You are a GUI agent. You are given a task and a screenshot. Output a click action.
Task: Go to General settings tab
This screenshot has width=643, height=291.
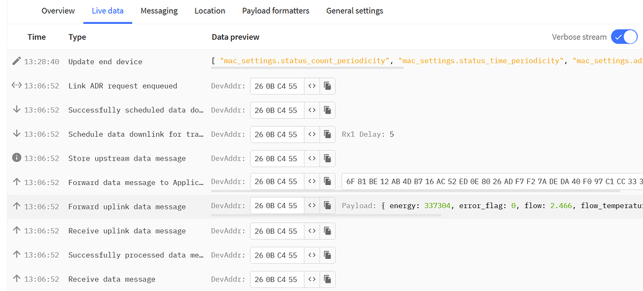pos(354,11)
